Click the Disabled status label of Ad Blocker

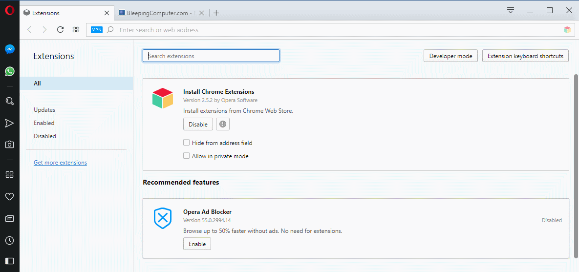[552, 220]
